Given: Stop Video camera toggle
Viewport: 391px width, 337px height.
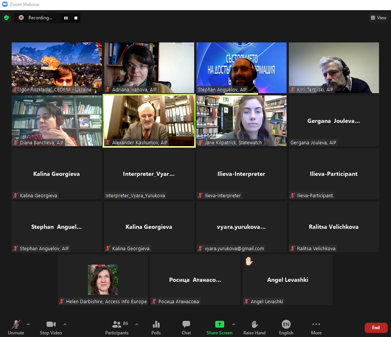Looking at the screenshot, I should tap(51, 327).
